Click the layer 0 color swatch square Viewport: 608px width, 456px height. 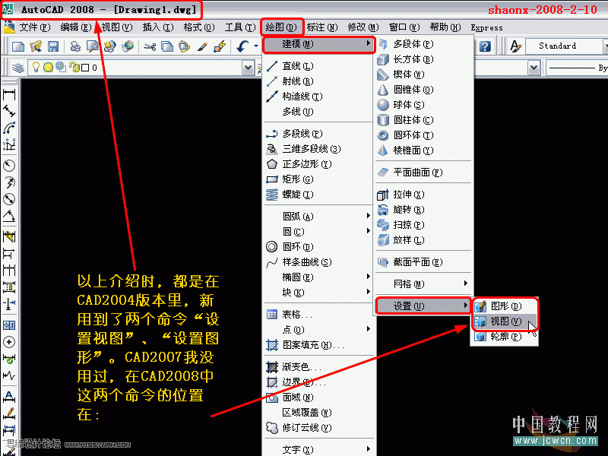[x=85, y=68]
